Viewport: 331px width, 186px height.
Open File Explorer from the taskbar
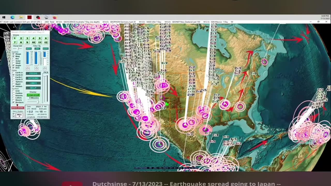coord(21,17)
